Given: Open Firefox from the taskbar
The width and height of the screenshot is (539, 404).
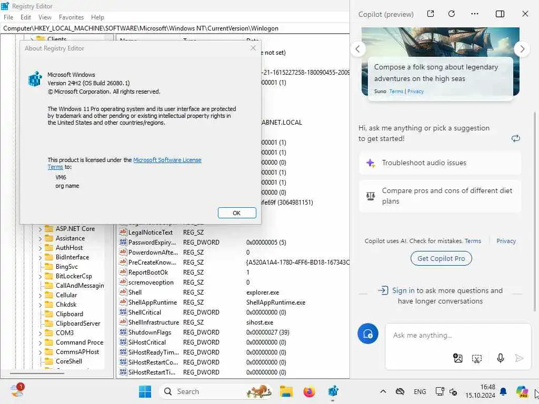Looking at the screenshot, I should 309,391.
